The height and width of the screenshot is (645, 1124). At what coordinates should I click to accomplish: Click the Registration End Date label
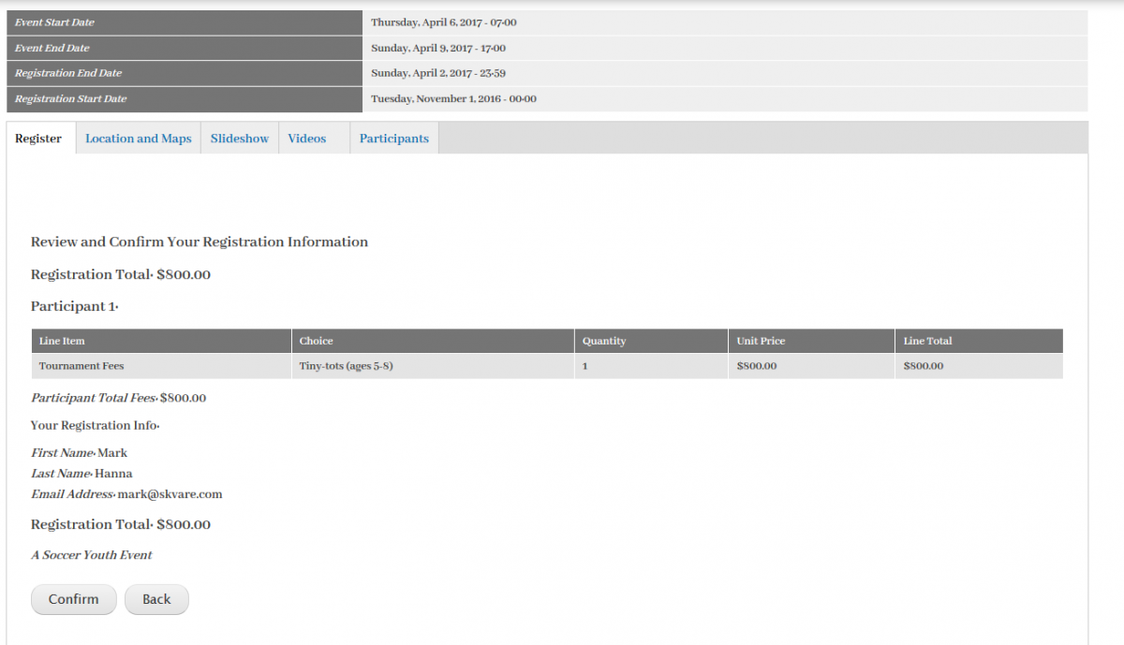68,73
